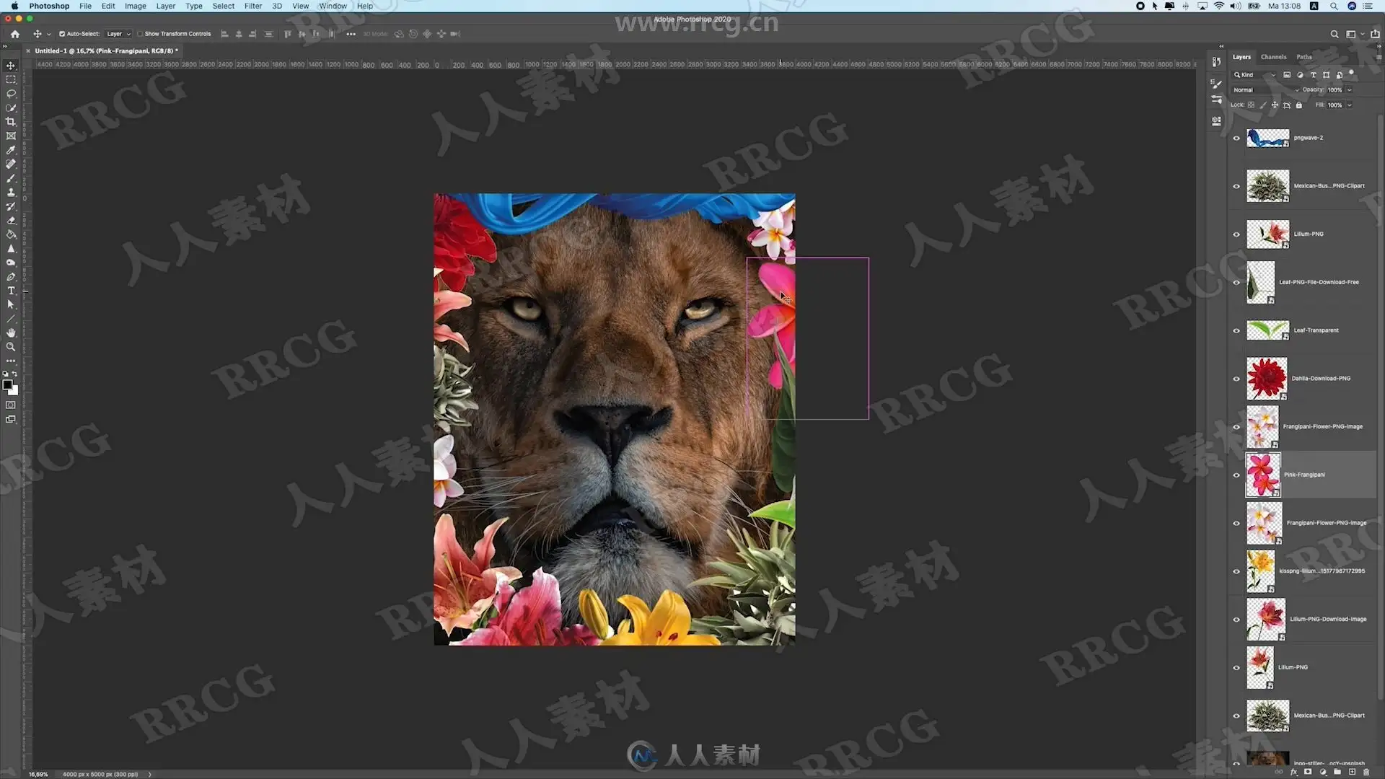The width and height of the screenshot is (1385, 779).
Task: Switch to the Channels tab
Action: tap(1273, 57)
